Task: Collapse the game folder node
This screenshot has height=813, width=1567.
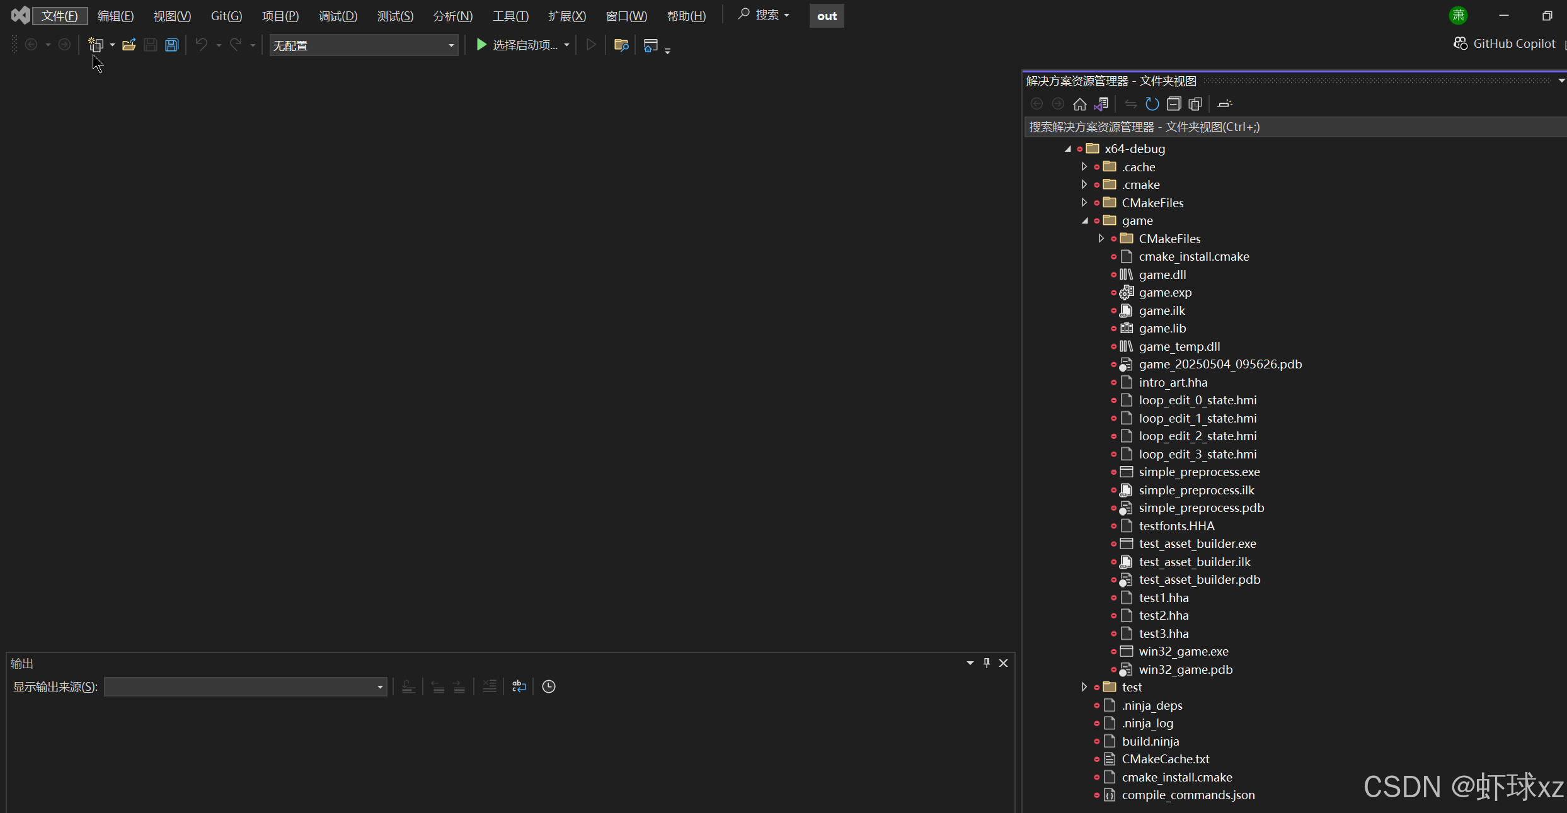Action: coord(1084,220)
